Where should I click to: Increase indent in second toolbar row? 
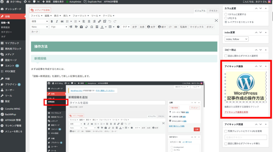(x=76, y=27)
